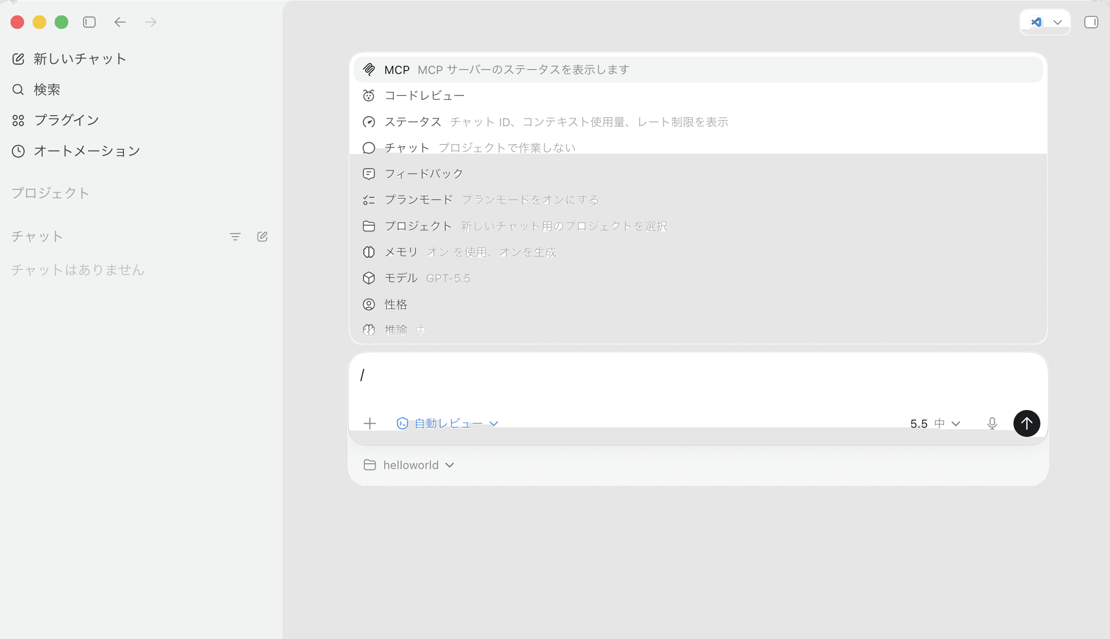Go back with the left arrow
The image size is (1110, 639).
120,22
